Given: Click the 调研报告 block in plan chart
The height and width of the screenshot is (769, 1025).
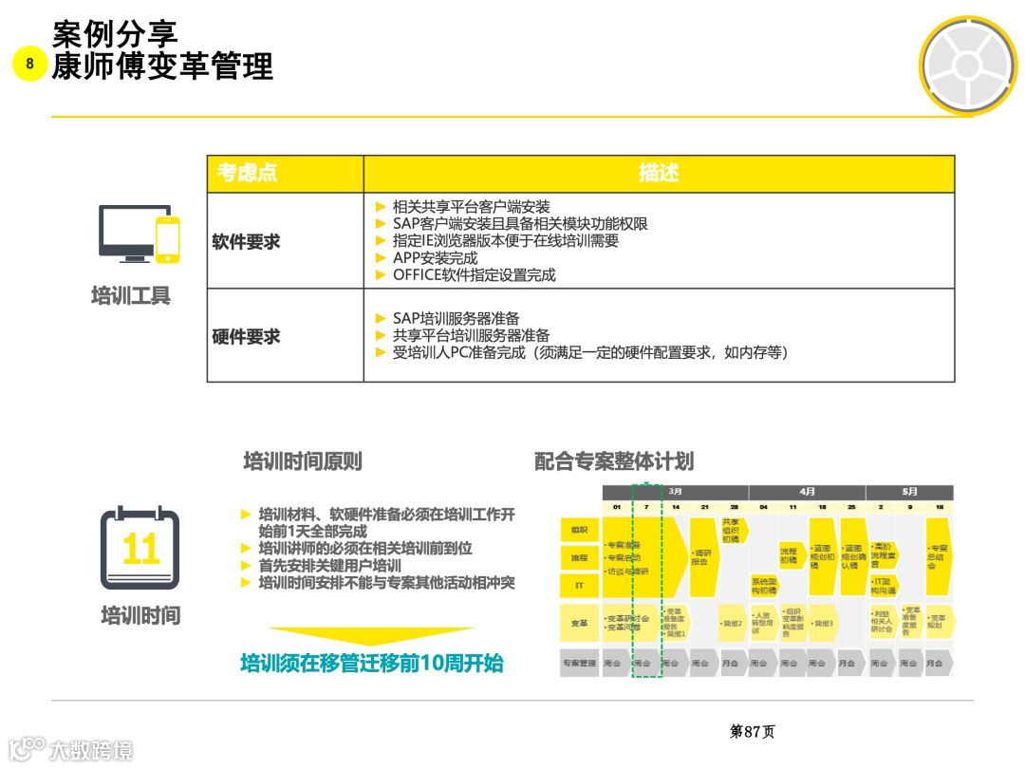Looking at the screenshot, I should [x=703, y=557].
